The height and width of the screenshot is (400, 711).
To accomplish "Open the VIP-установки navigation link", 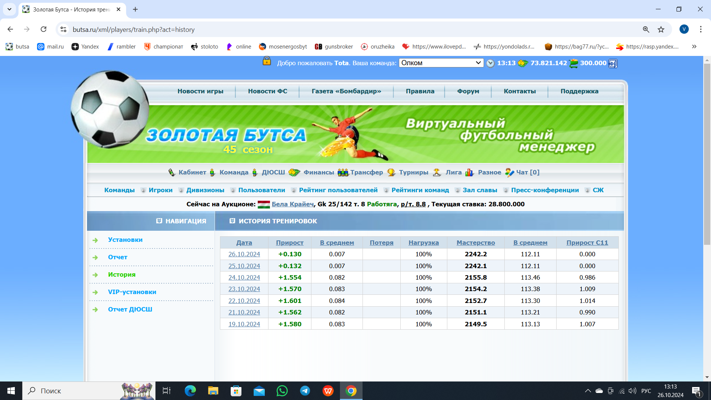I will [132, 292].
